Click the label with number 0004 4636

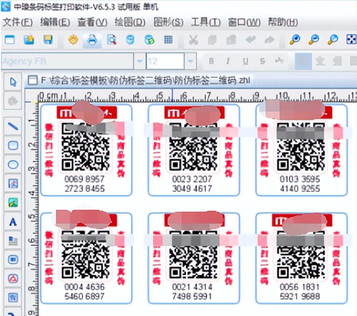click(86, 258)
